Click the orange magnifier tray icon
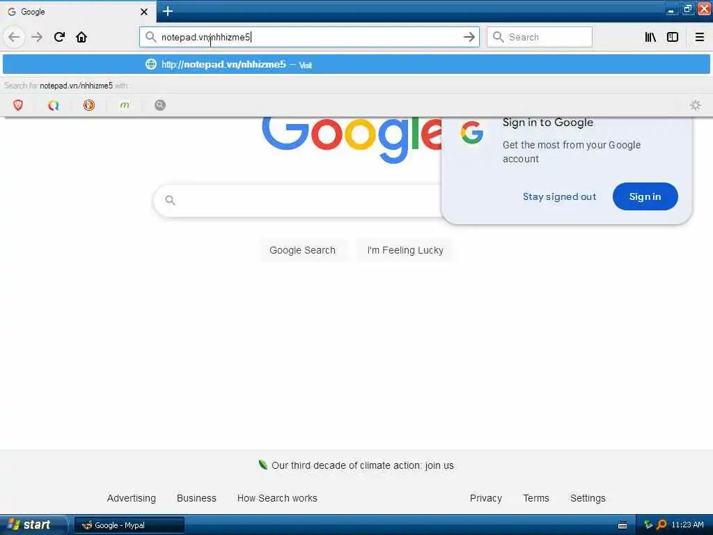The image size is (713, 535). pyautogui.click(x=661, y=525)
